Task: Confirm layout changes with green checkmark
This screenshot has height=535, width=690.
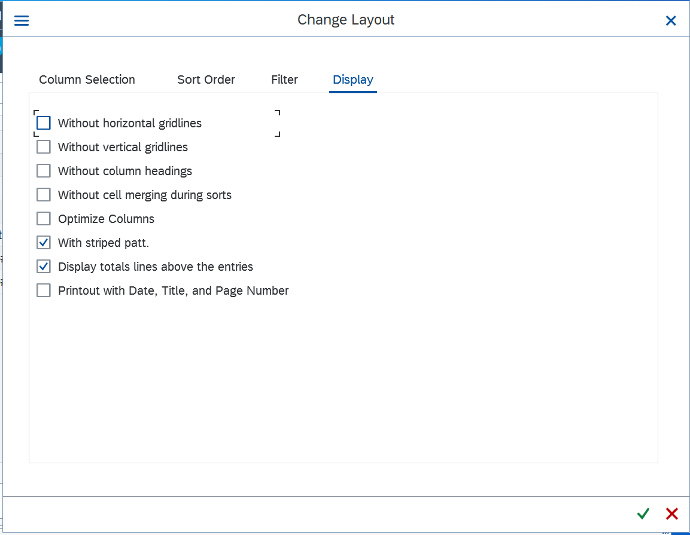Action: pos(643,513)
